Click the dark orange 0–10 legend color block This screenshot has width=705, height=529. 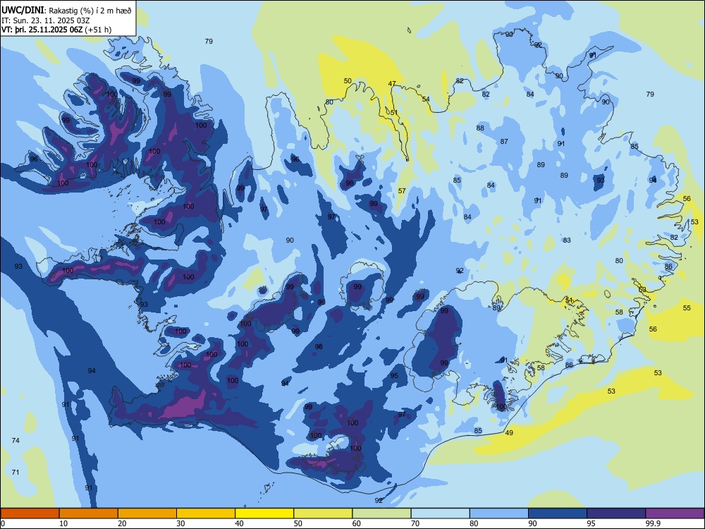click(30, 513)
